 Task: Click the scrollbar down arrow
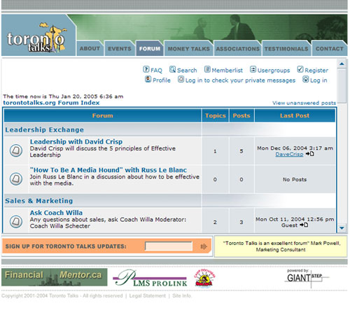click(x=342, y=227)
